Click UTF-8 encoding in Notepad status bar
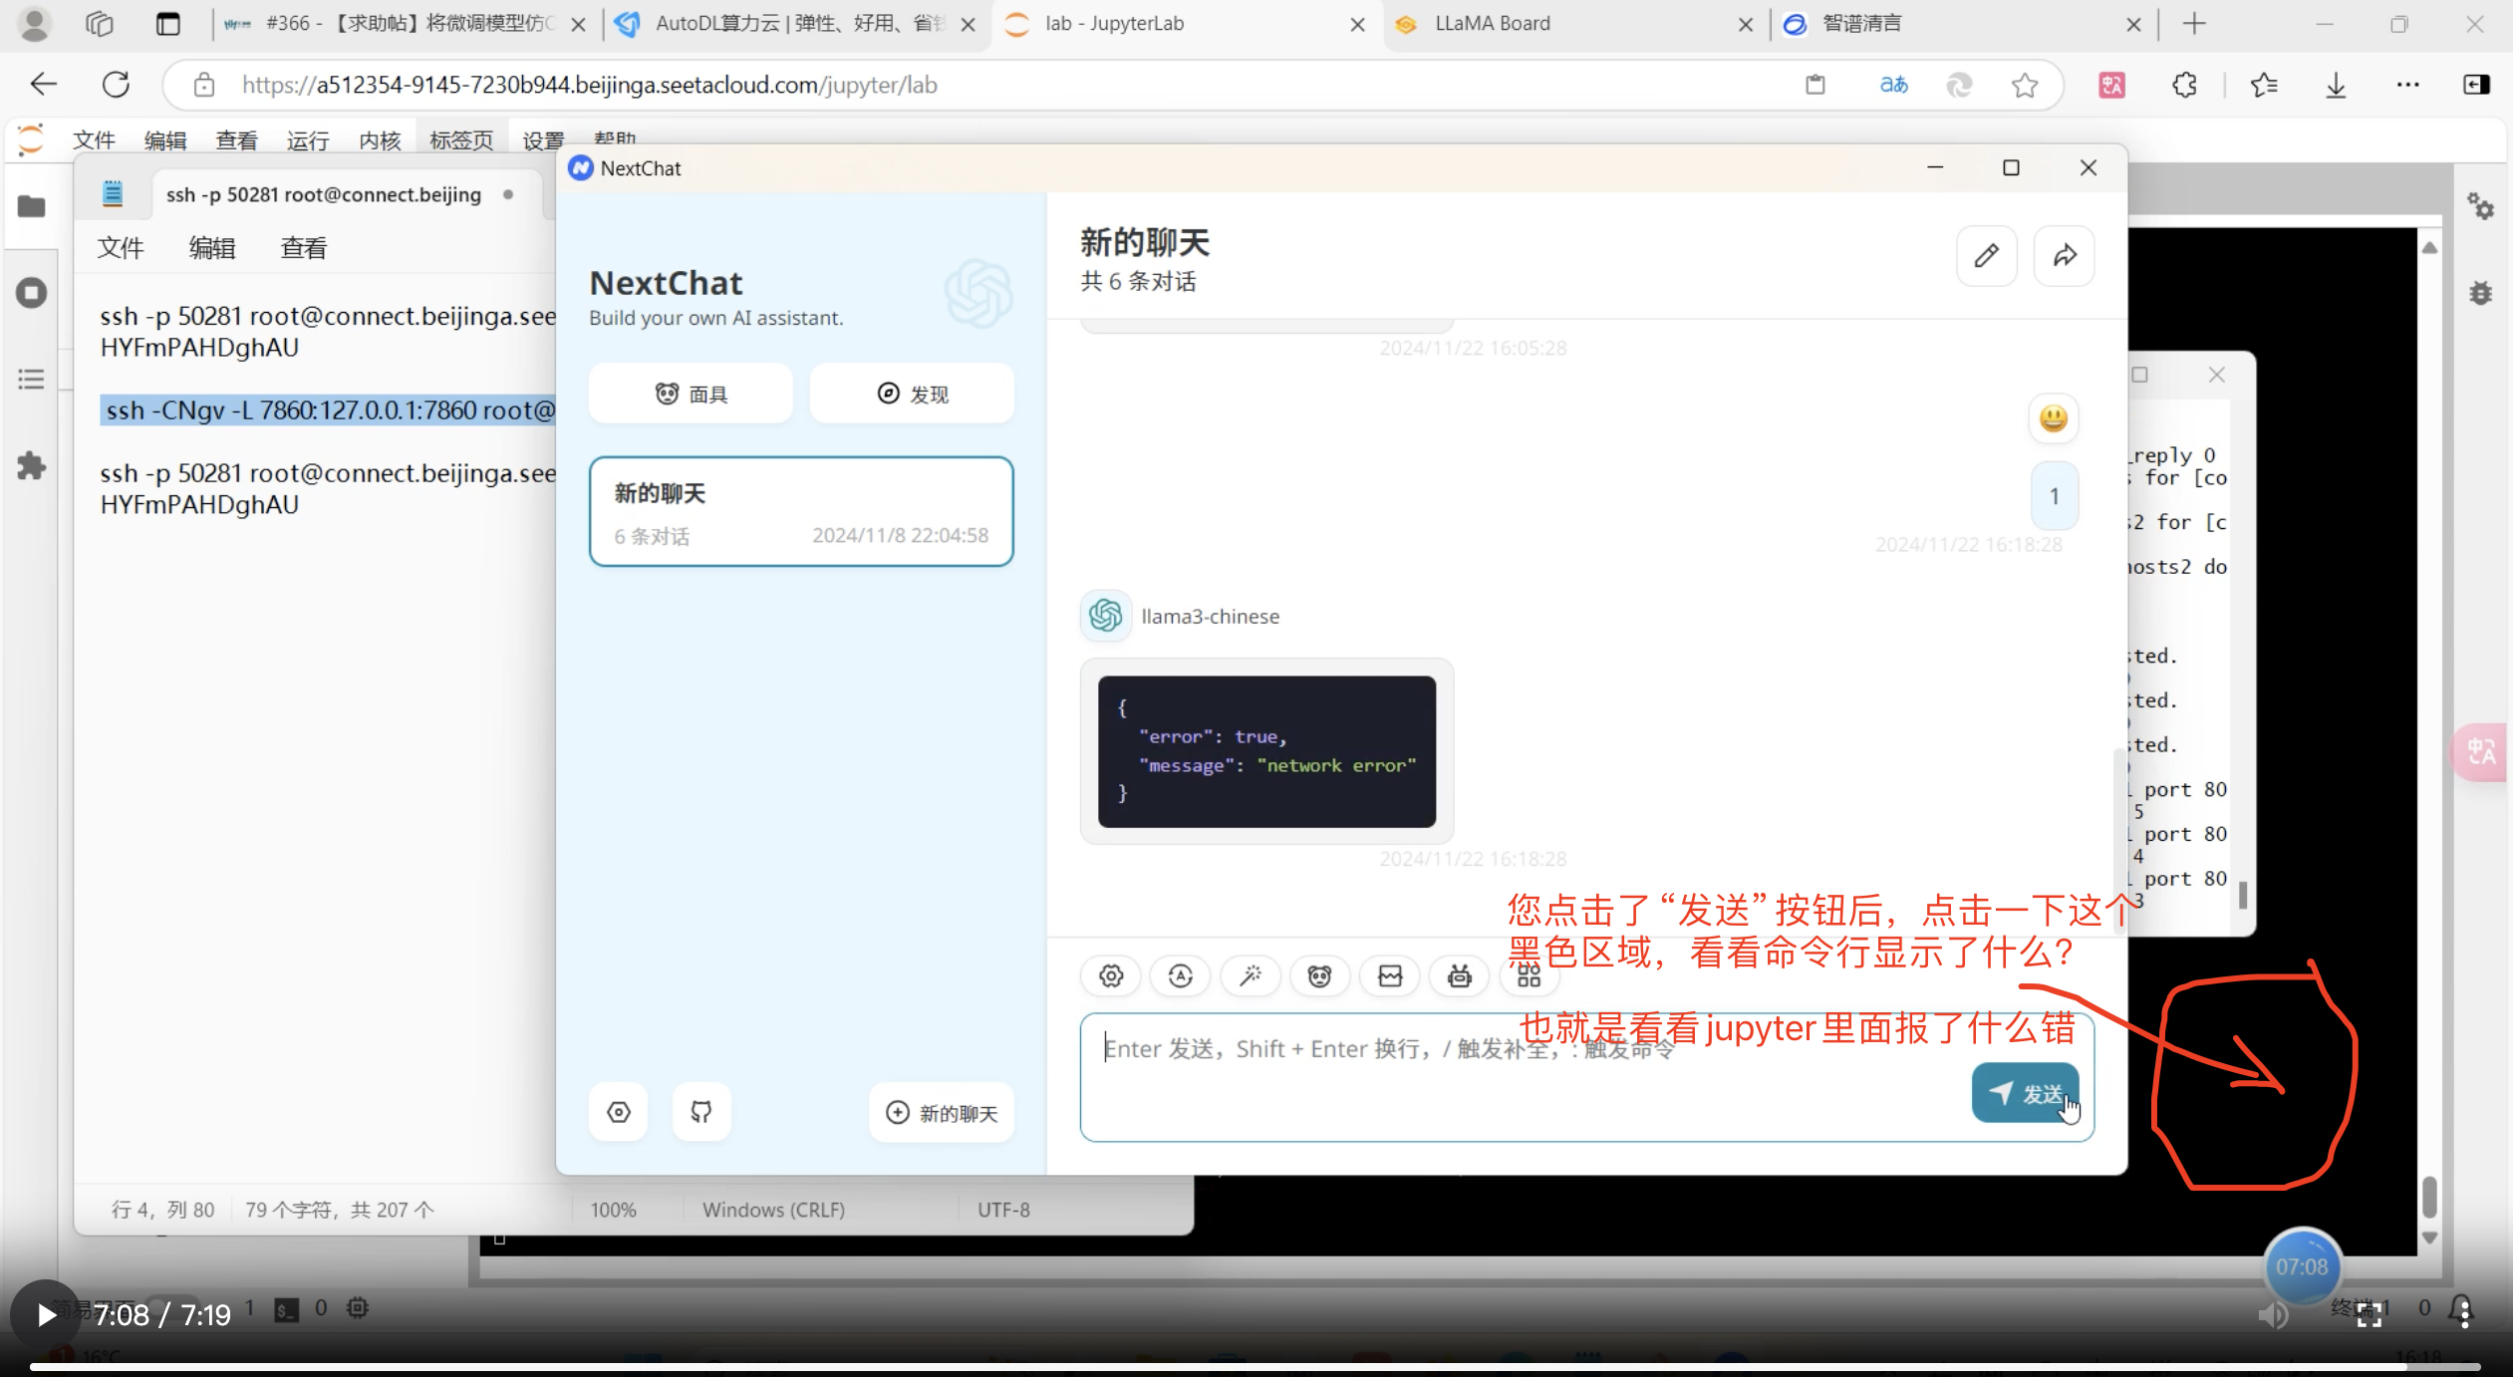This screenshot has width=2513, height=1377. (x=1003, y=1210)
